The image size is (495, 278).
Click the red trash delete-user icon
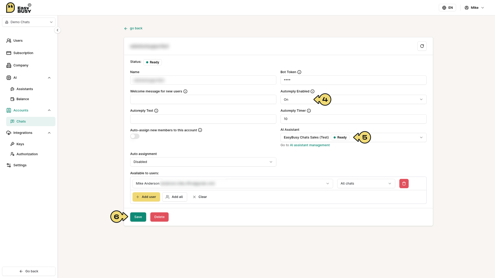pos(404,184)
